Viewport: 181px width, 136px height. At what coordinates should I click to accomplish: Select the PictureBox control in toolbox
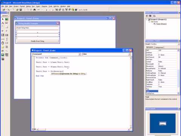tap(7, 19)
